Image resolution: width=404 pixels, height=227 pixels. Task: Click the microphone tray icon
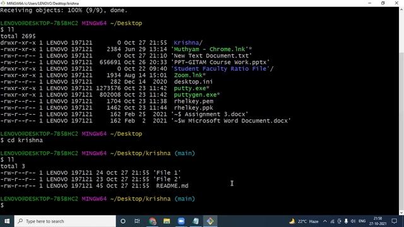(x=346, y=221)
